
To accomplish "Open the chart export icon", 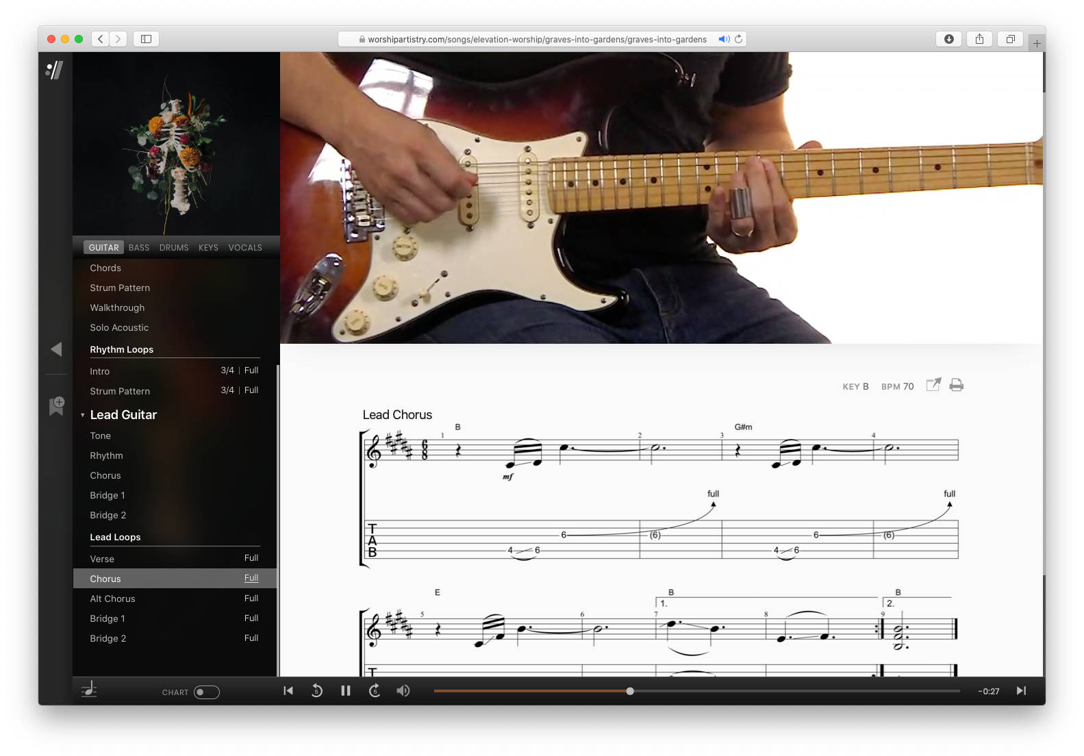I will [x=933, y=385].
